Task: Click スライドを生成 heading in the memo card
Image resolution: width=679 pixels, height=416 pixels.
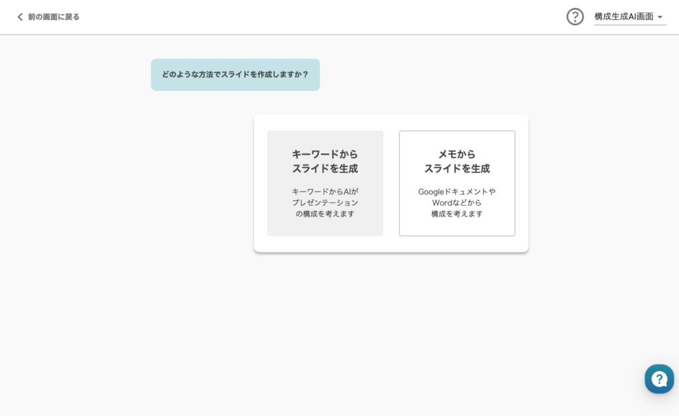Action: pyautogui.click(x=457, y=169)
